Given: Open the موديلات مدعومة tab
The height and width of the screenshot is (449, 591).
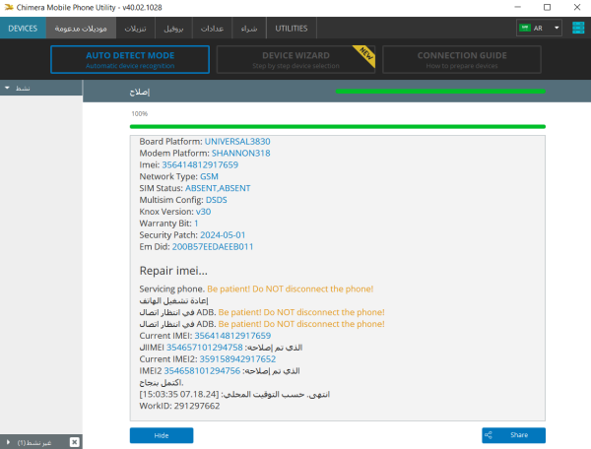Looking at the screenshot, I should 81,29.
